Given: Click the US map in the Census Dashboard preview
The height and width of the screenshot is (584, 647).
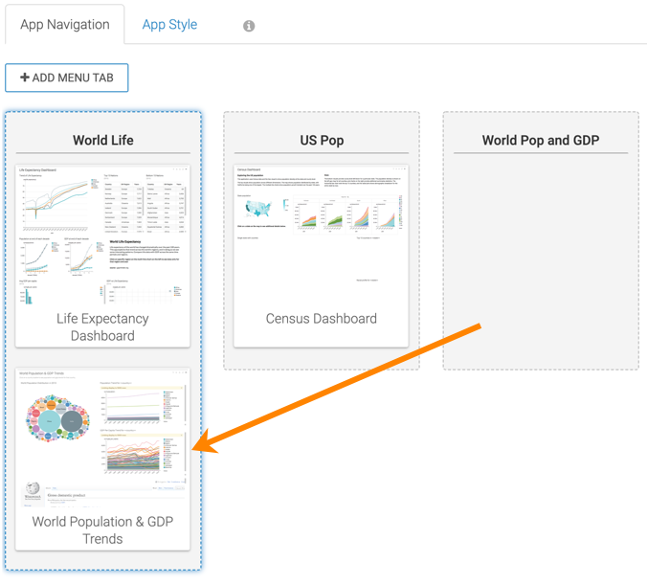Looking at the screenshot, I should [258, 208].
